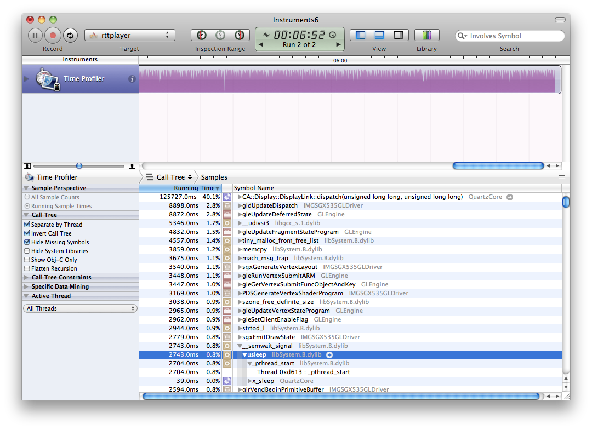Open the Call Tree view selector

coord(170,177)
